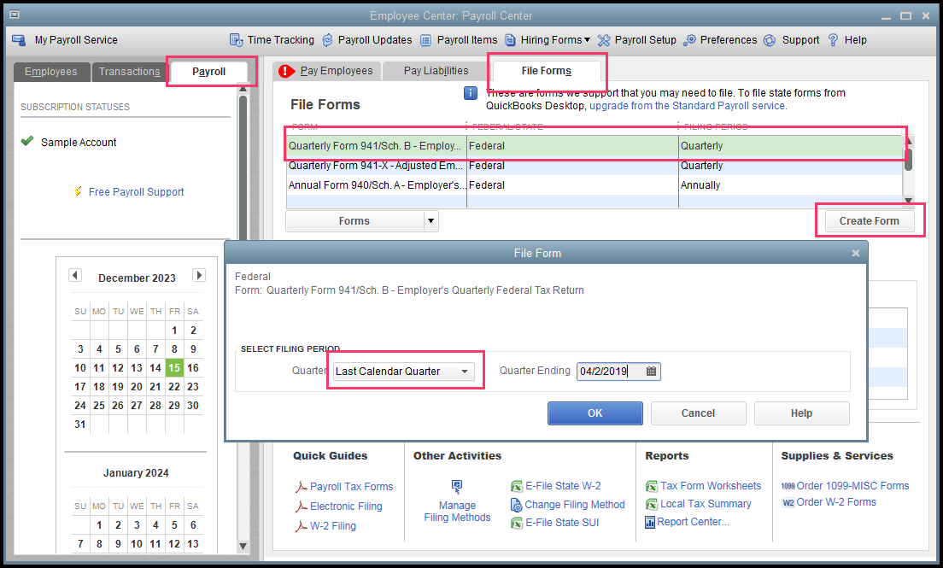This screenshot has height=568, width=943.
Task: Click the Help question mark icon
Action: click(x=833, y=40)
